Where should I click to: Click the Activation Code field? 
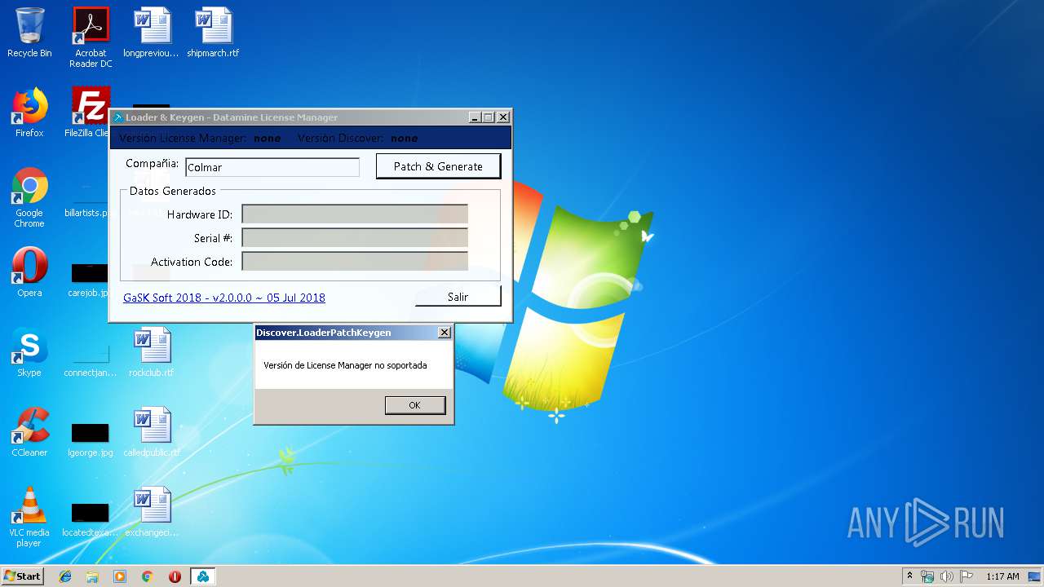[x=355, y=262]
